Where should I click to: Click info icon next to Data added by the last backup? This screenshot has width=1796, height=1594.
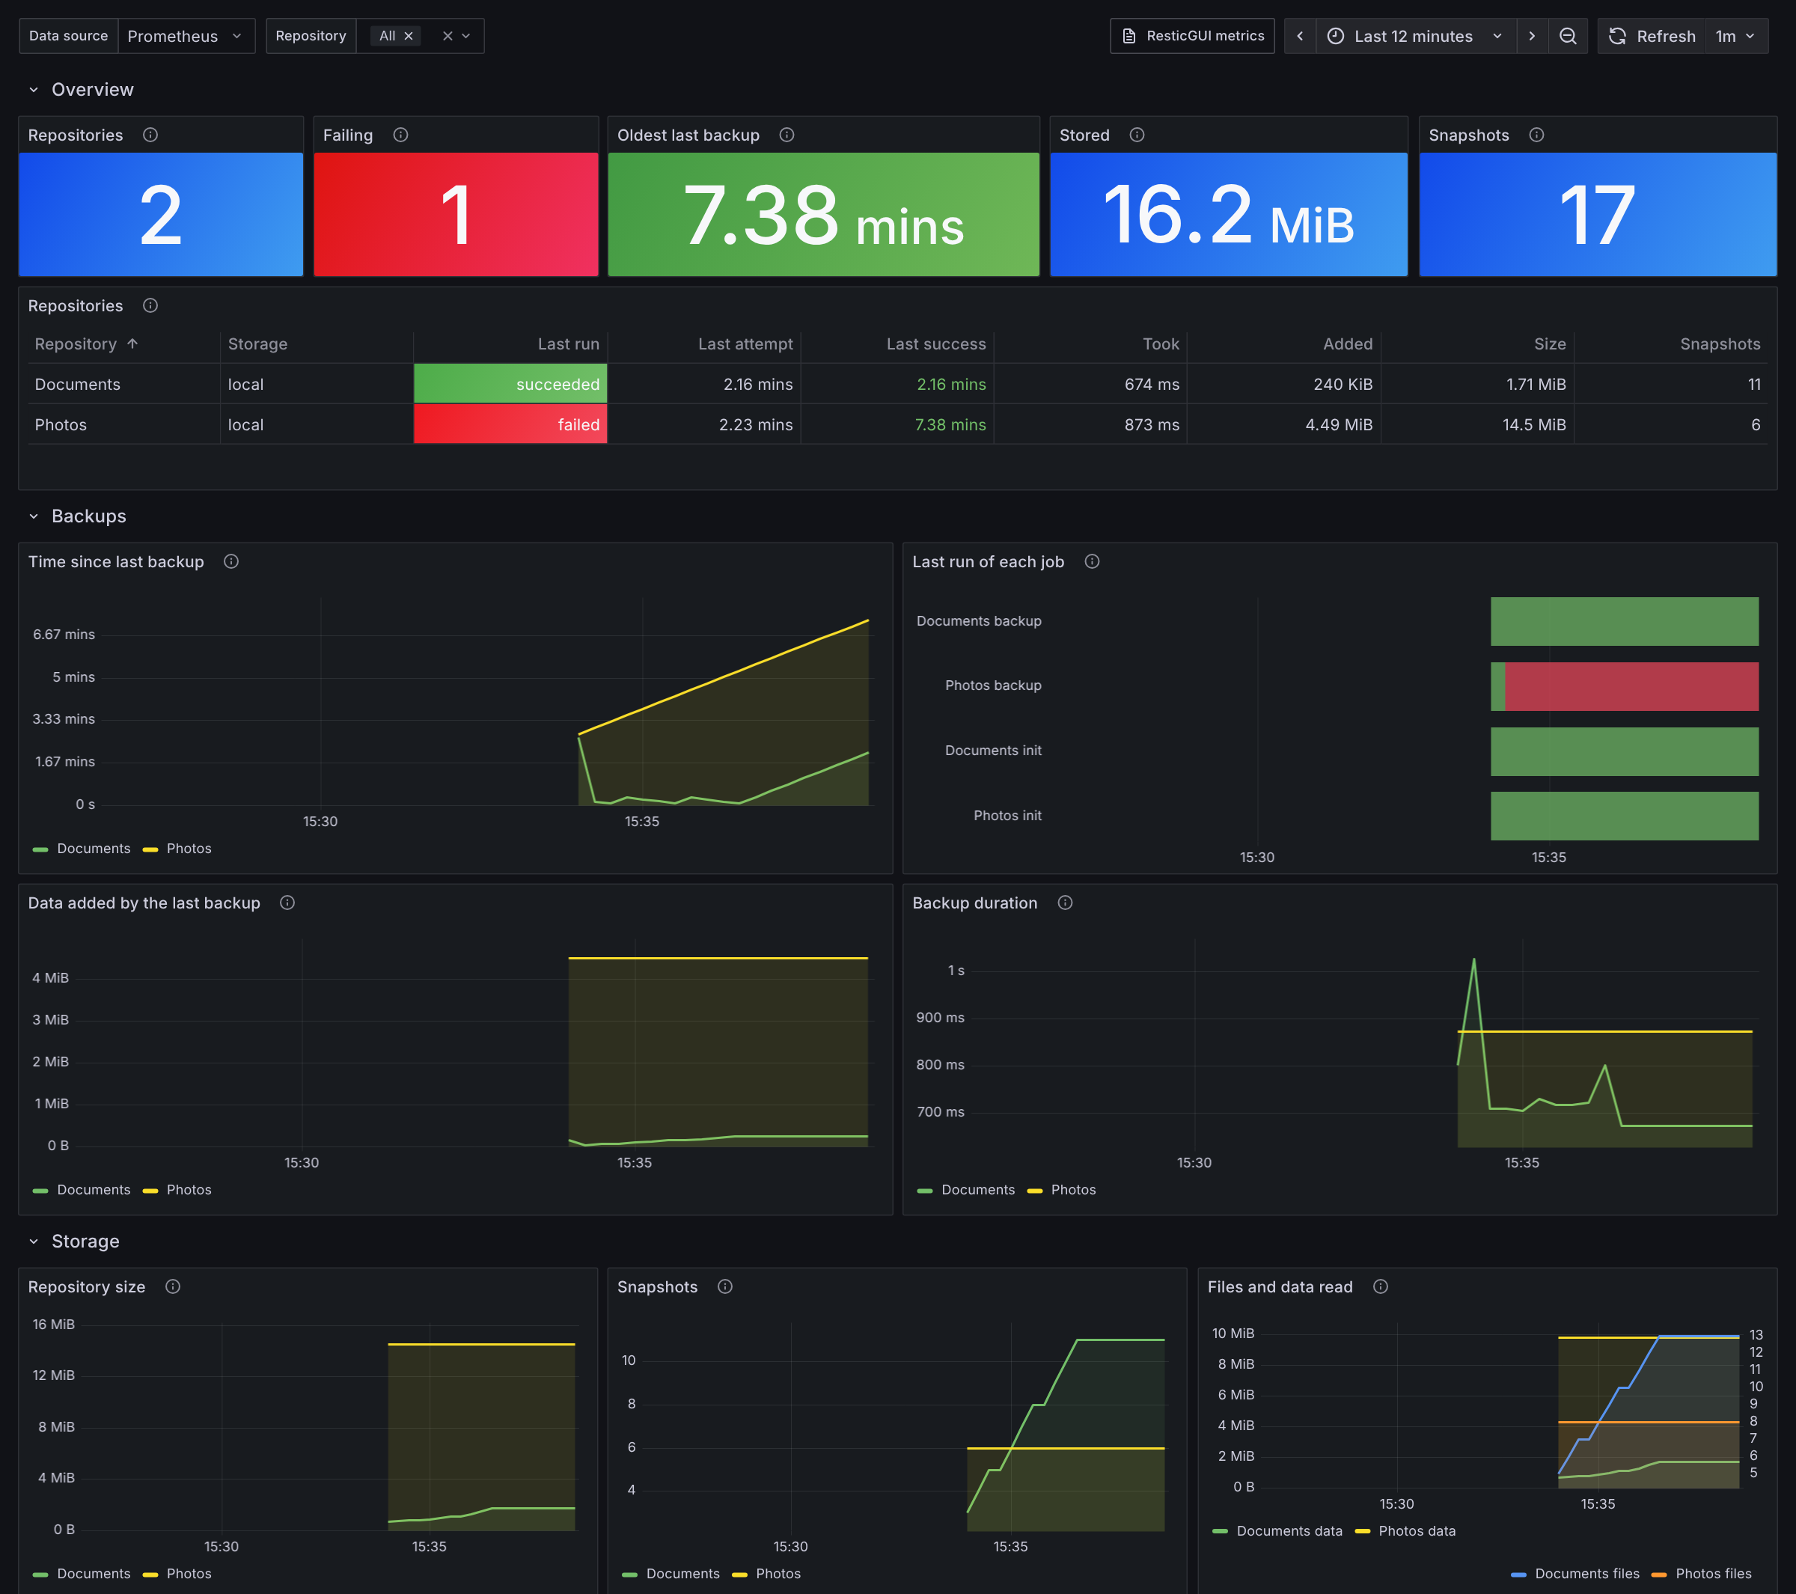pos(287,903)
